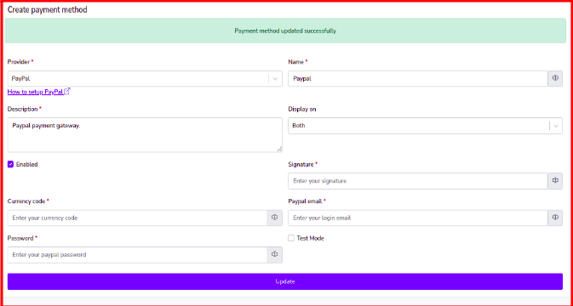The width and height of the screenshot is (573, 306).
Task: Focus the Enter your login email field
Action: click(418, 218)
